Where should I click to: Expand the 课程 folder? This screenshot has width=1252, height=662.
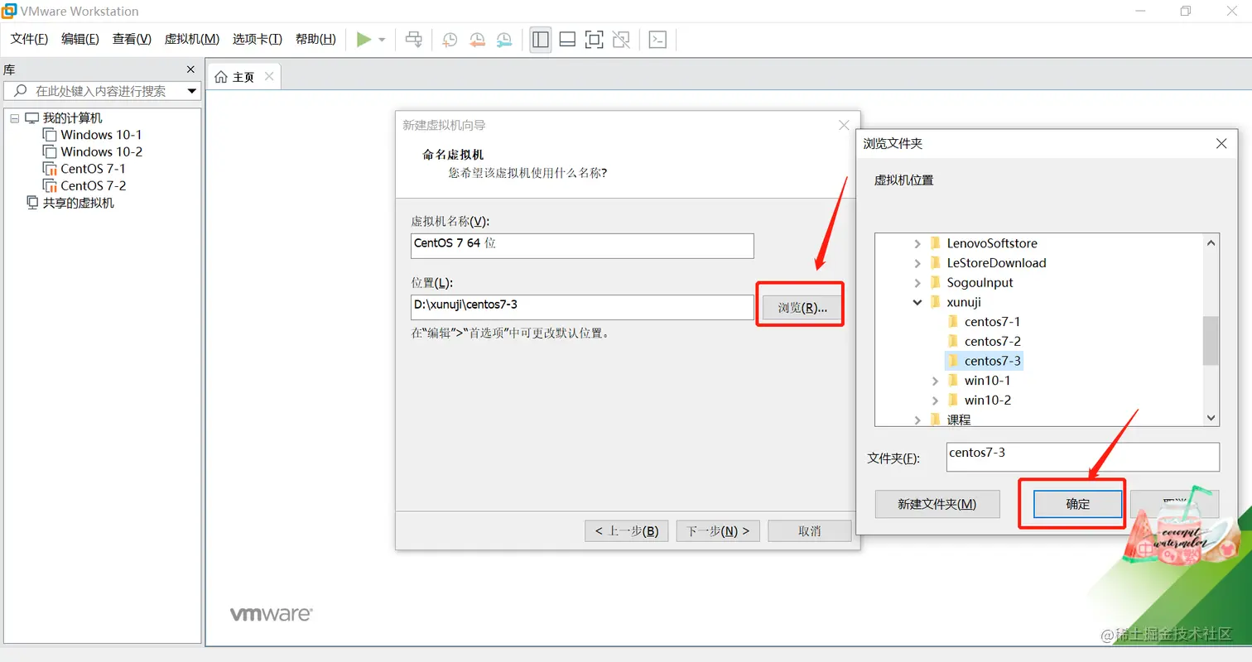click(x=917, y=420)
